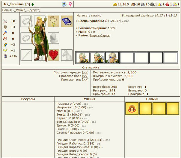Click the last-seen 19:17 16-12-13 text

[149, 16]
